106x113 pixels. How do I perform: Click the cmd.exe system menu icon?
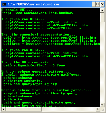4,4
